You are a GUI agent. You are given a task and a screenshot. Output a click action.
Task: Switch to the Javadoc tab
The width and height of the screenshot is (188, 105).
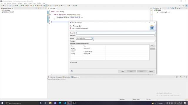click(x=59, y=77)
